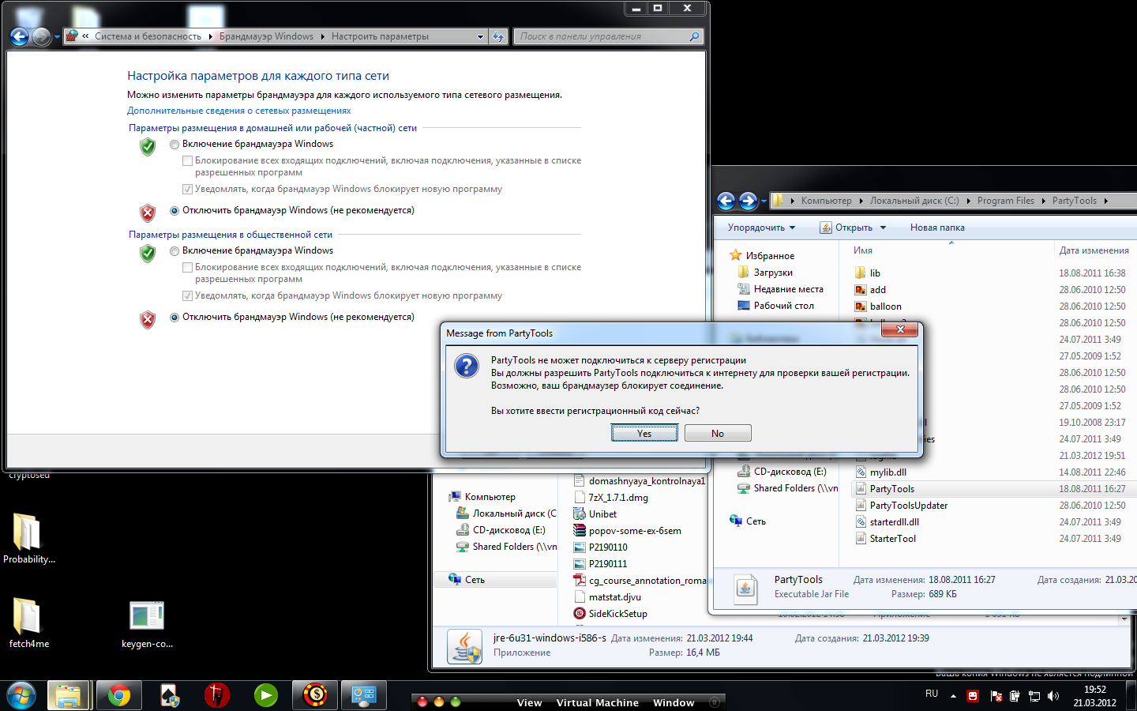Click No in the PartyTools message dialog

click(718, 433)
